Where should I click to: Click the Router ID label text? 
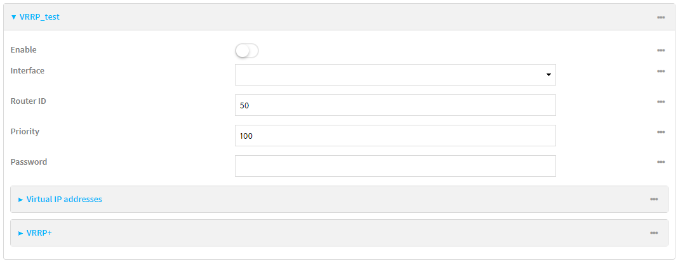tap(28, 101)
